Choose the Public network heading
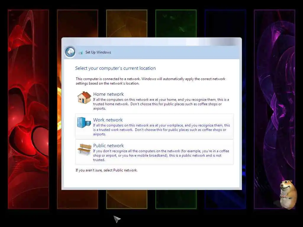The image size is (303, 227). pyautogui.click(x=108, y=145)
